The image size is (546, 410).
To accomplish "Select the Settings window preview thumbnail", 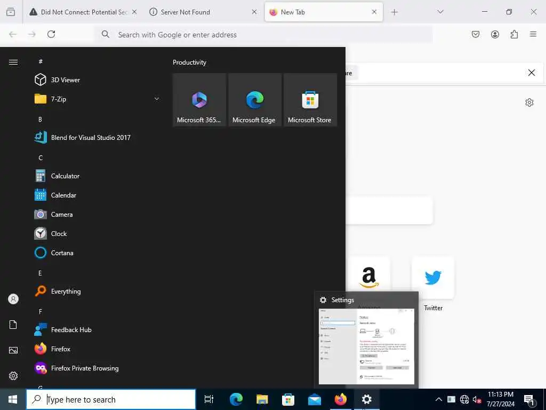I will click(366, 346).
